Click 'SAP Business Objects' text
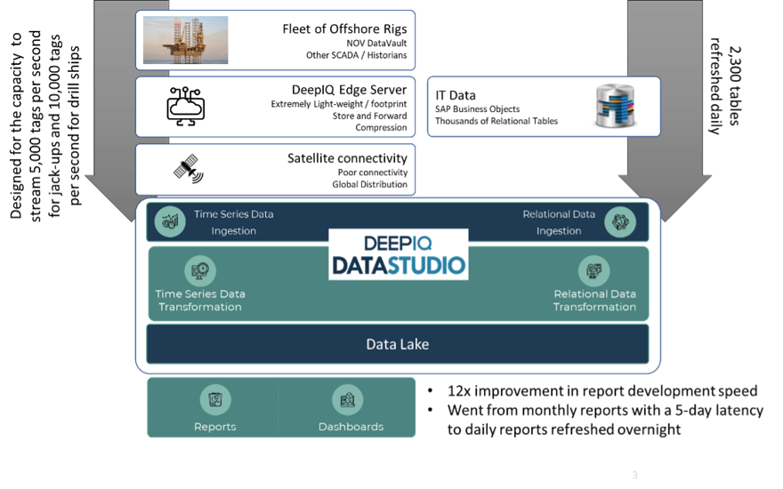The image size is (783, 489). (478, 109)
